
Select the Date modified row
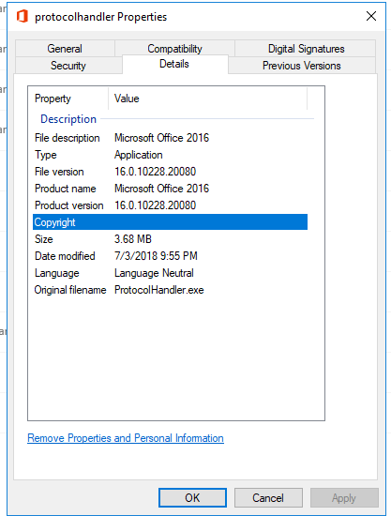pyautogui.click(x=170, y=256)
